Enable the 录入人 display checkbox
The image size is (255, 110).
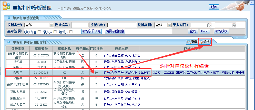click(55, 32)
